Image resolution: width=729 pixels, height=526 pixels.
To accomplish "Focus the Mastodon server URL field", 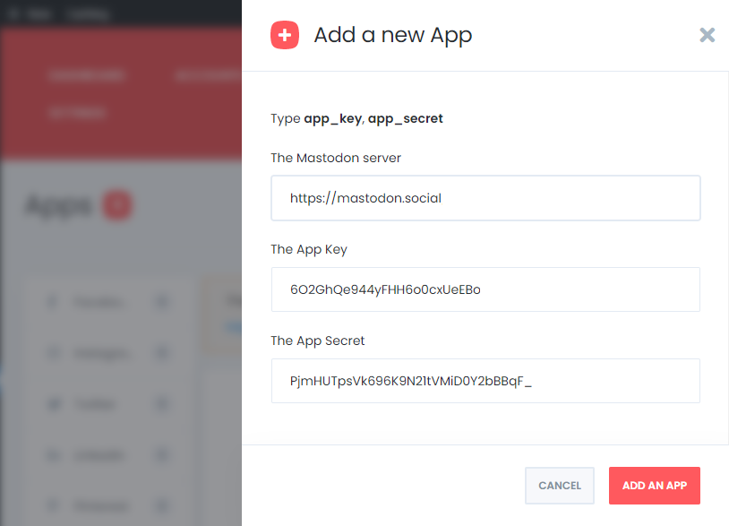I will (485, 198).
